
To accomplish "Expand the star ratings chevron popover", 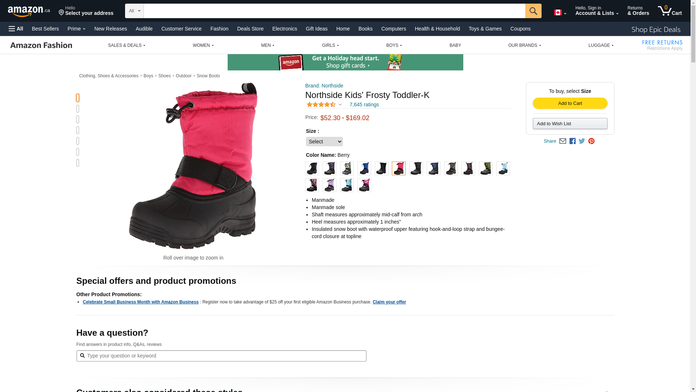I will (340, 105).
